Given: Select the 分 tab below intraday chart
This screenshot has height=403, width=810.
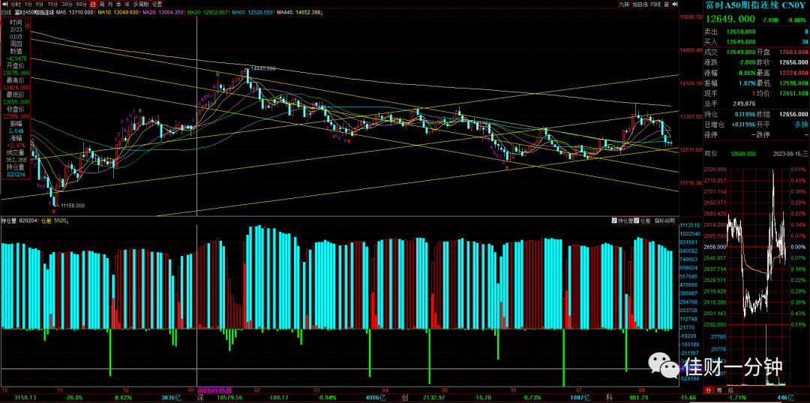Looking at the screenshot, I should point(709,390).
